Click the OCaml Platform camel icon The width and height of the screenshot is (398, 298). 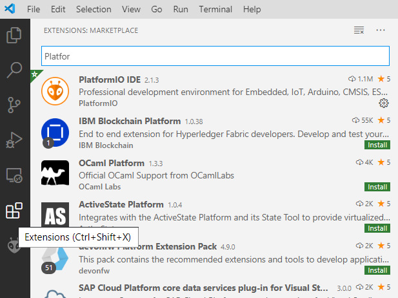pos(55,173)
